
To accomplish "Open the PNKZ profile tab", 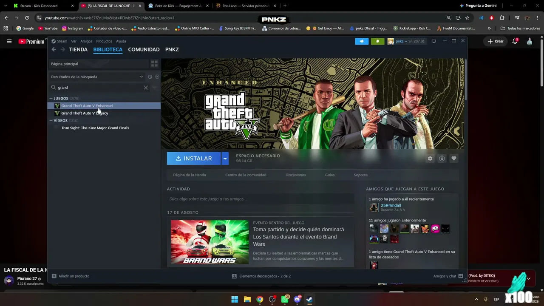I will pyautogui.click(x=172, y=50).
